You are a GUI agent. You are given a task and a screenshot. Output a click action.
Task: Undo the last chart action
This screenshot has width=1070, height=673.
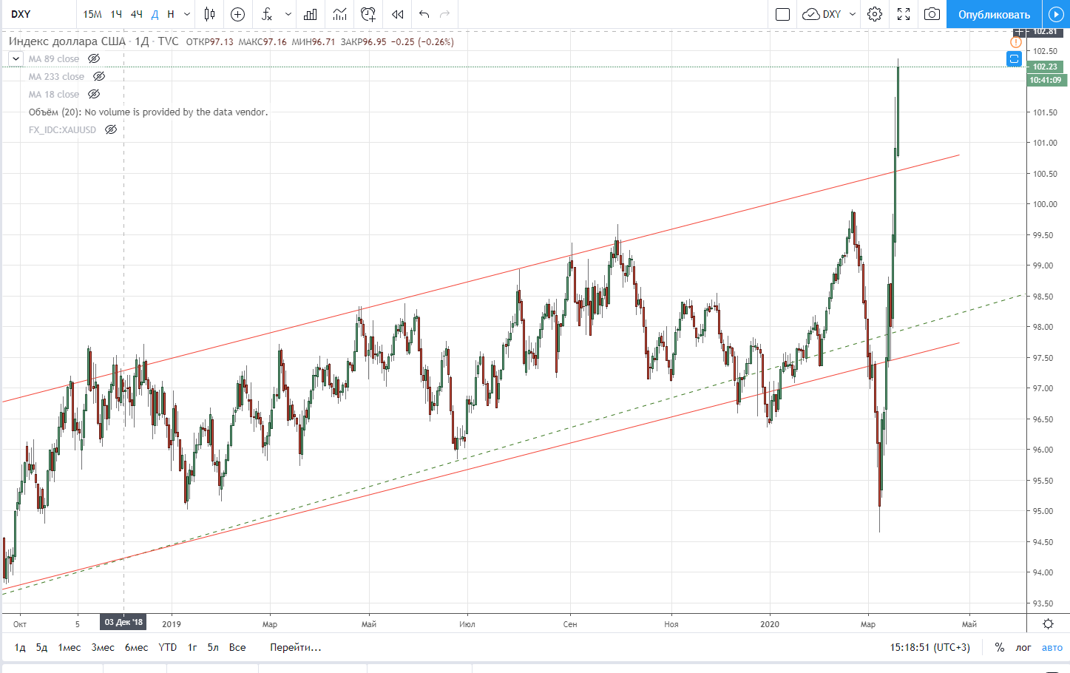(x=424, y=14)
